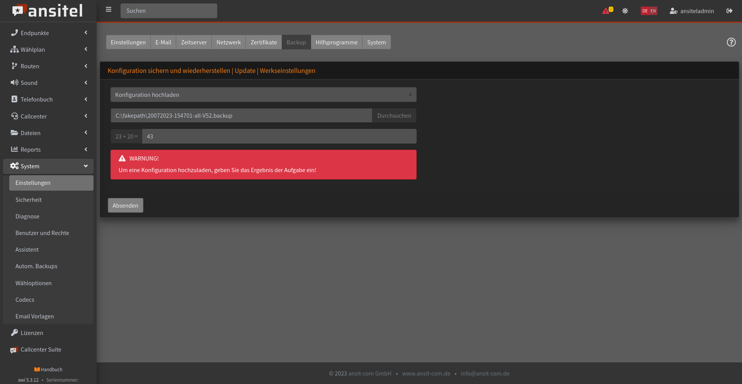
Task: Open Lizenzen with key icon
Action: pyautogui.click(x=32, y=333)
